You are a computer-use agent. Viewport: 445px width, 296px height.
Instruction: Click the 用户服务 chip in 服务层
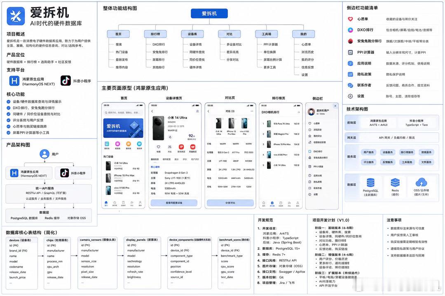pyautogui.click(x=368, y=153)
